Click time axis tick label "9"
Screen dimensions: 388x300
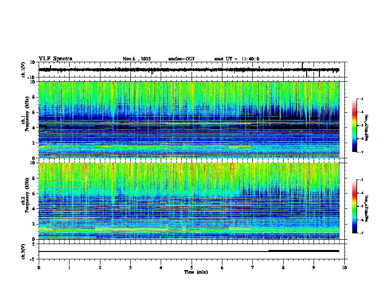314,268
